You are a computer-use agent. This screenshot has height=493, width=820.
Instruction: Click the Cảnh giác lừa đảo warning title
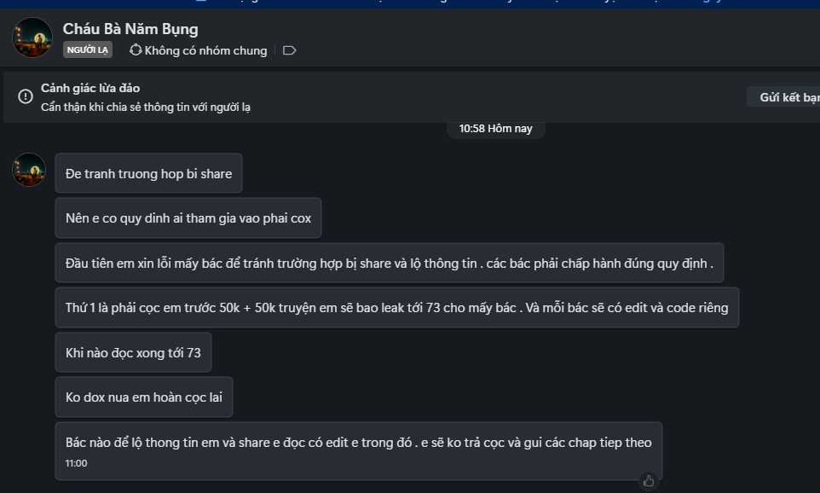coord(90,89)
